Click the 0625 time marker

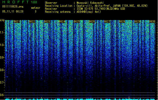tap(77, 21)
